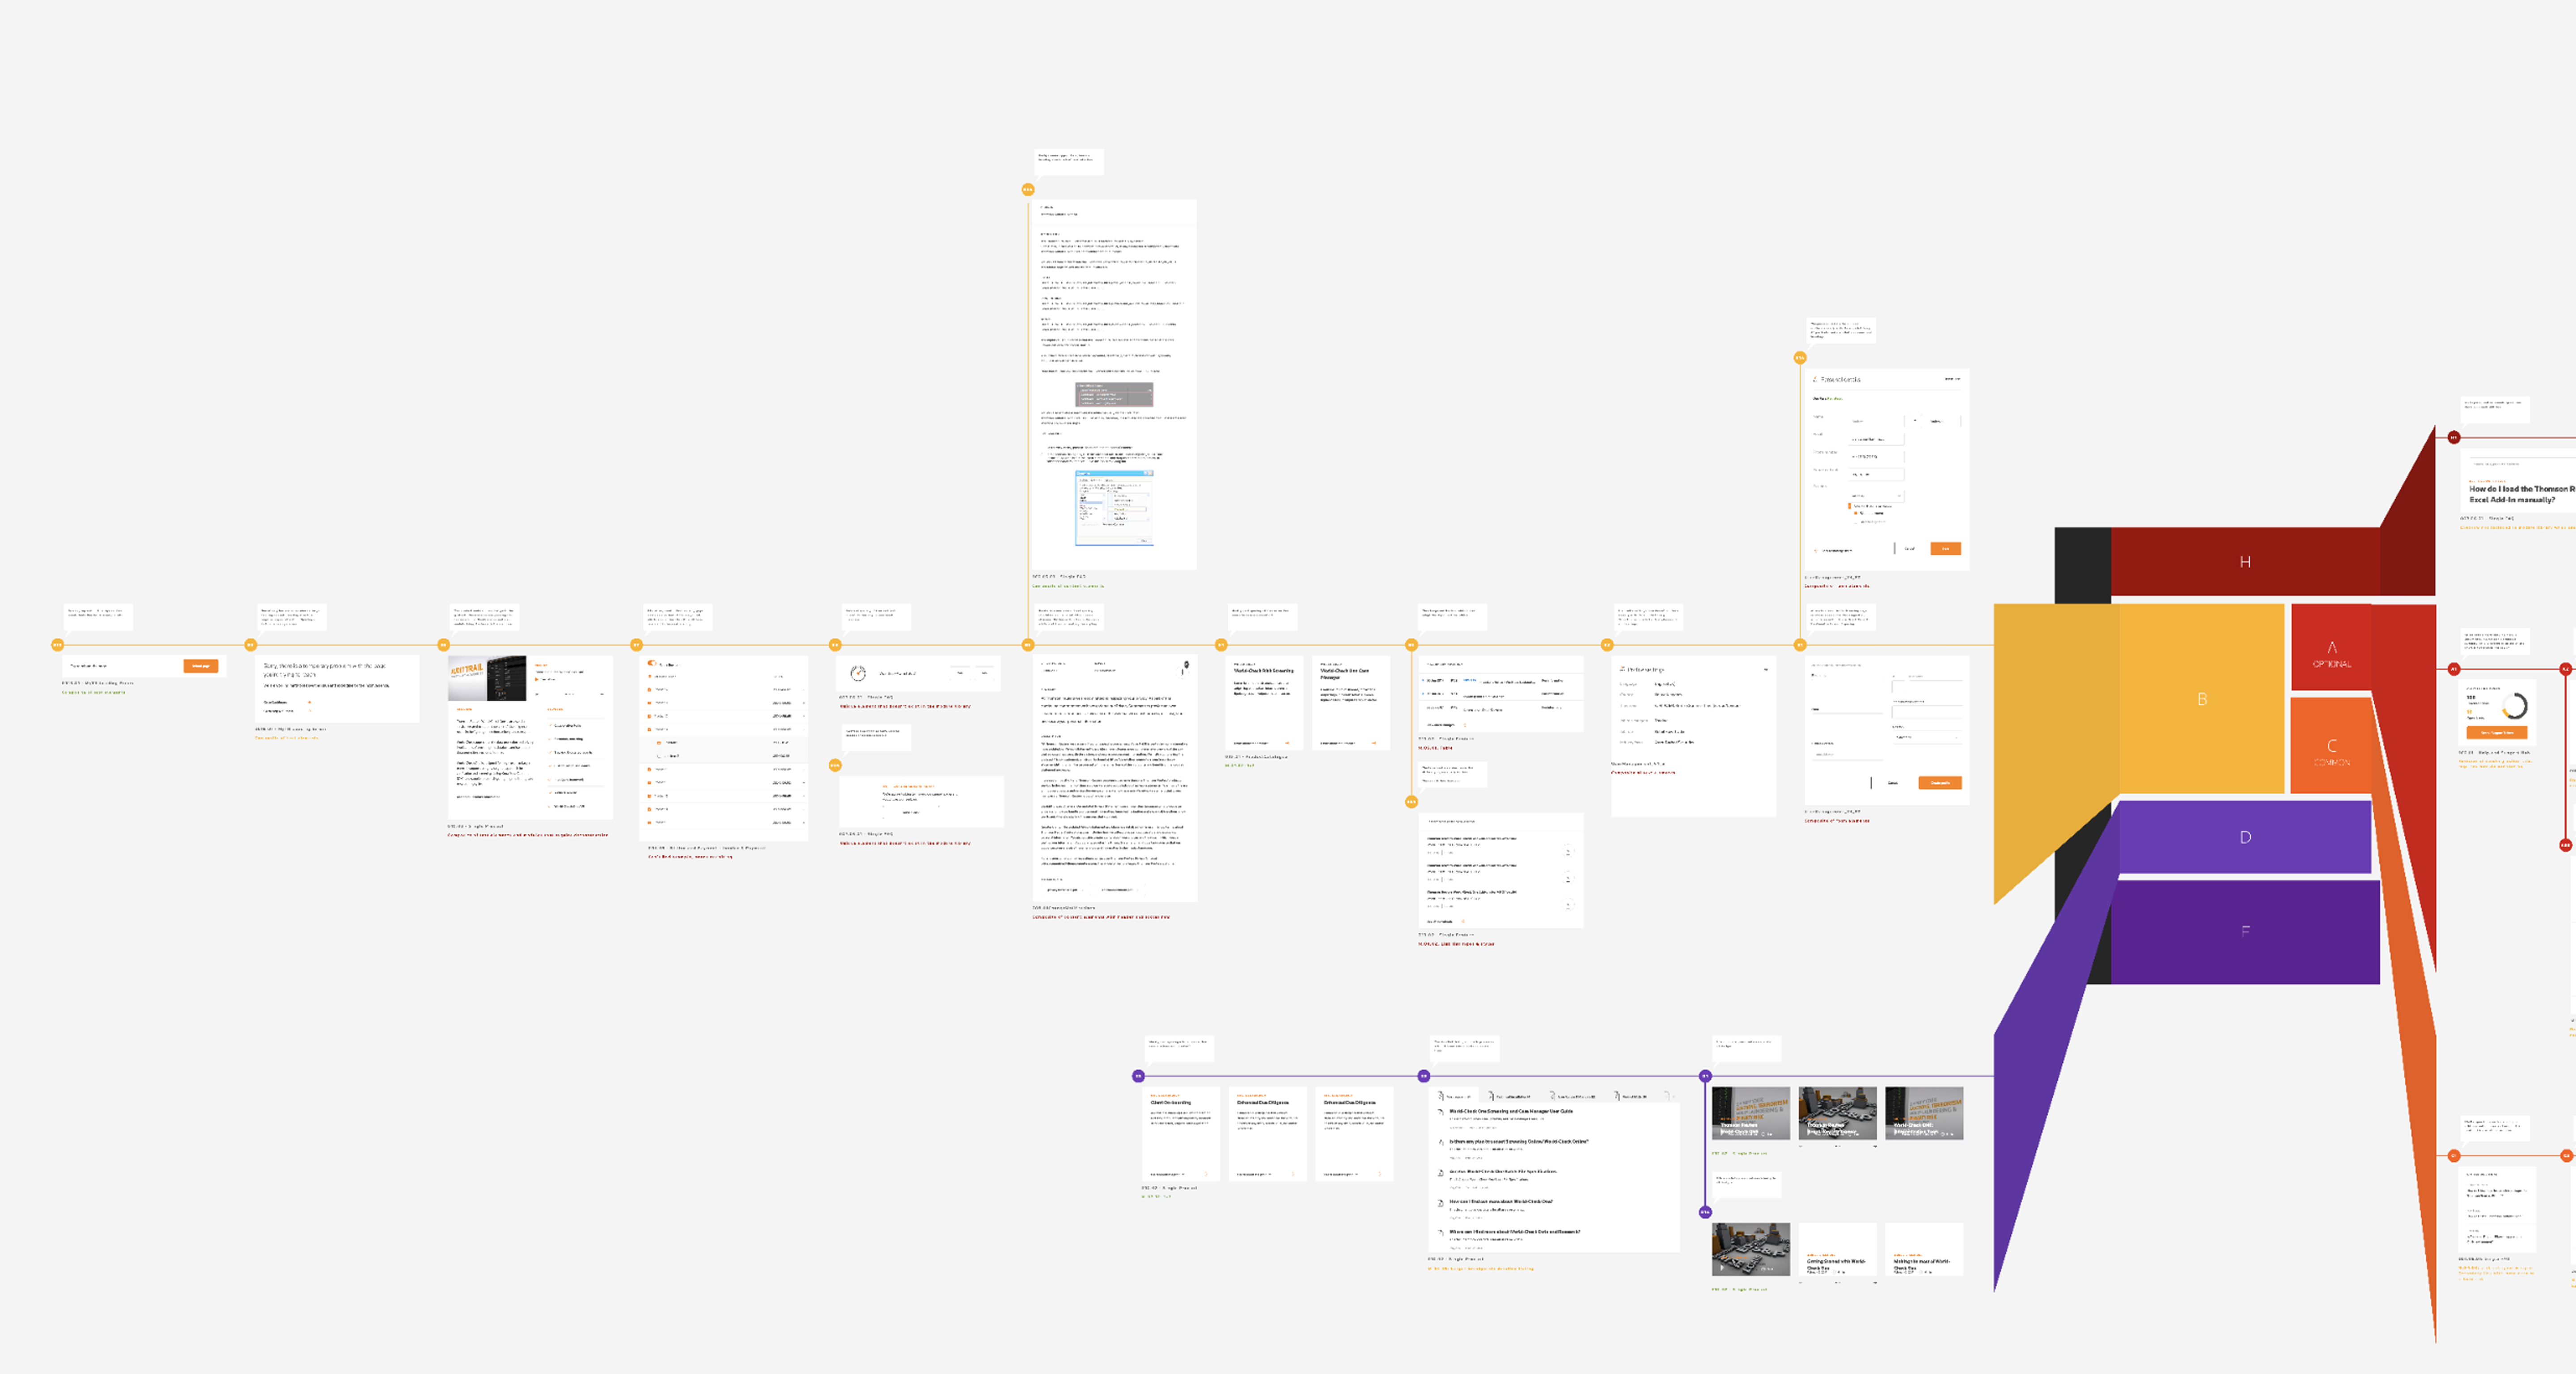Select purple marker above the user guide list
2576x1374 pixels.
1424,1076
